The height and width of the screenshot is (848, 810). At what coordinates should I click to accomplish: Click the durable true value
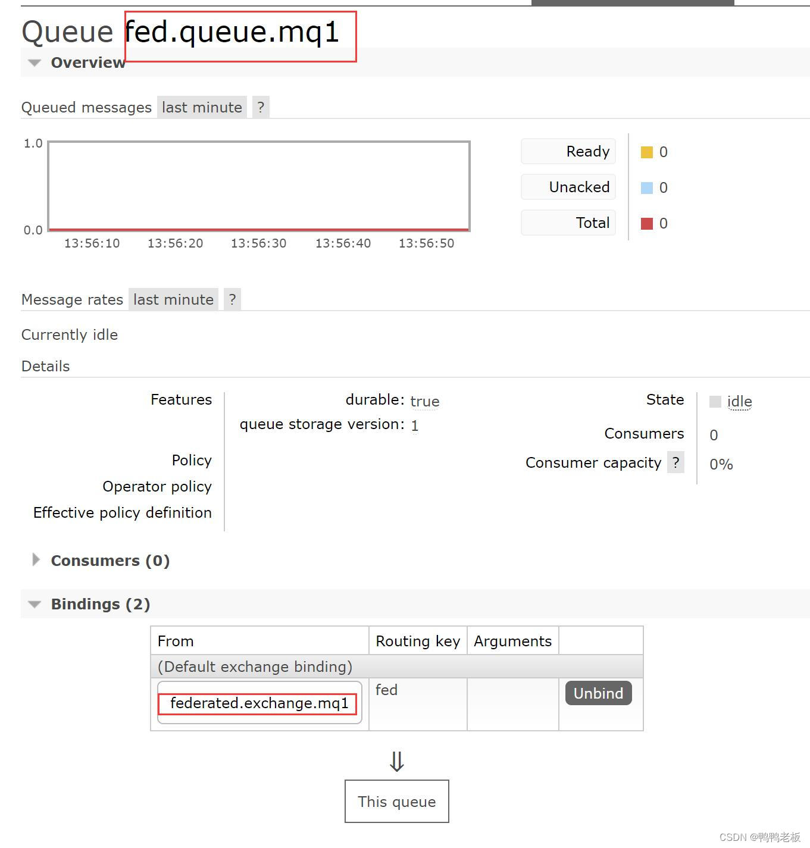click(425, 402)
